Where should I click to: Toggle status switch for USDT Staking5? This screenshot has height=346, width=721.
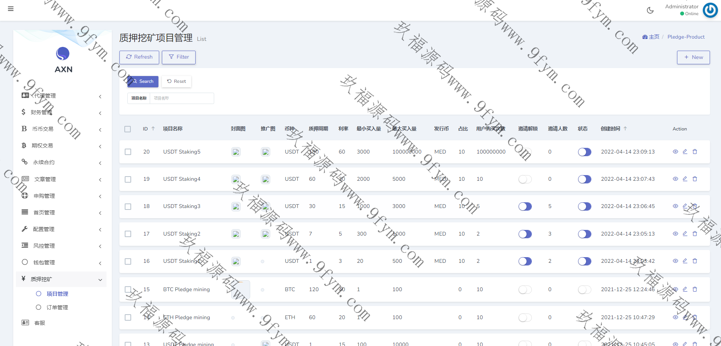click(584, 152)
